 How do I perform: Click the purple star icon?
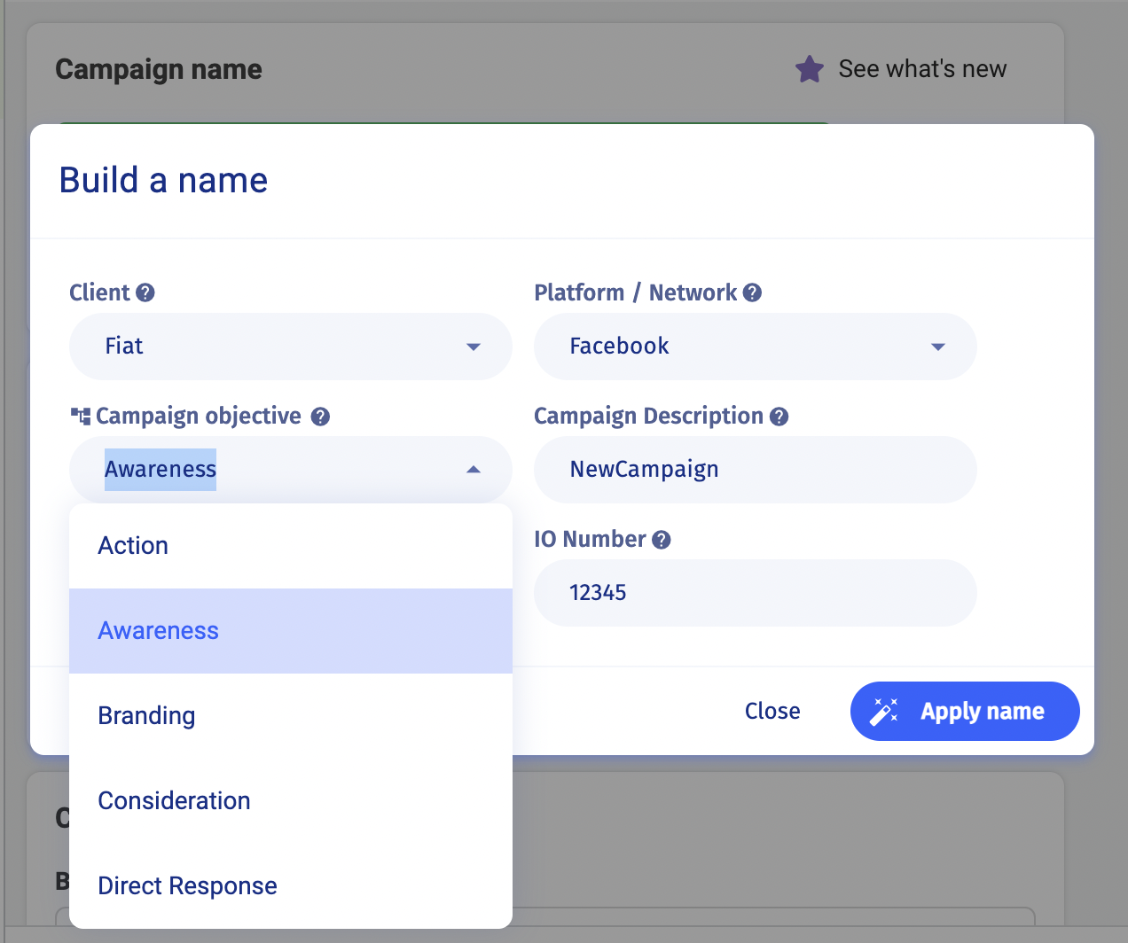809,69
